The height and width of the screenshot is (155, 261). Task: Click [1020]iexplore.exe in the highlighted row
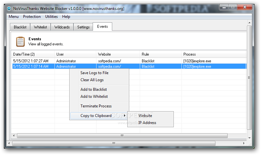point(197,66)
